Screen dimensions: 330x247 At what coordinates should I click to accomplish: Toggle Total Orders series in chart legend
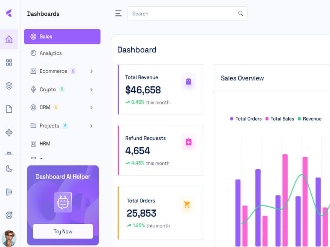pyautogui.click(x=246, y=119)
